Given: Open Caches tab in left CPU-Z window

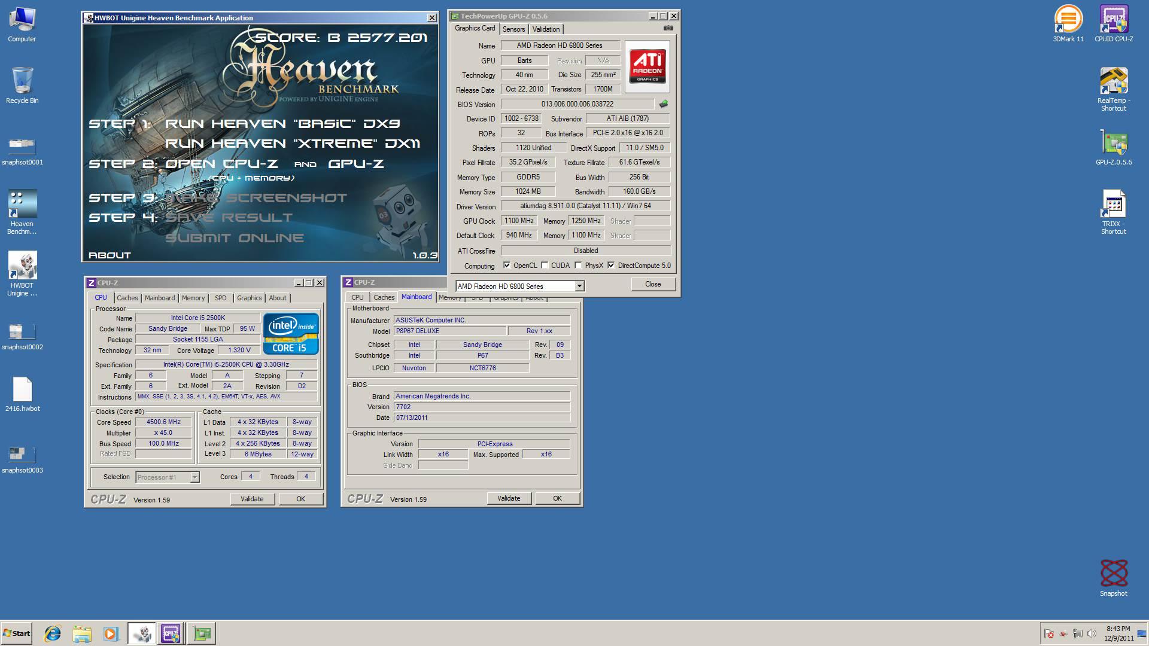Looking at the screenshot, I should tap(127, 298).
